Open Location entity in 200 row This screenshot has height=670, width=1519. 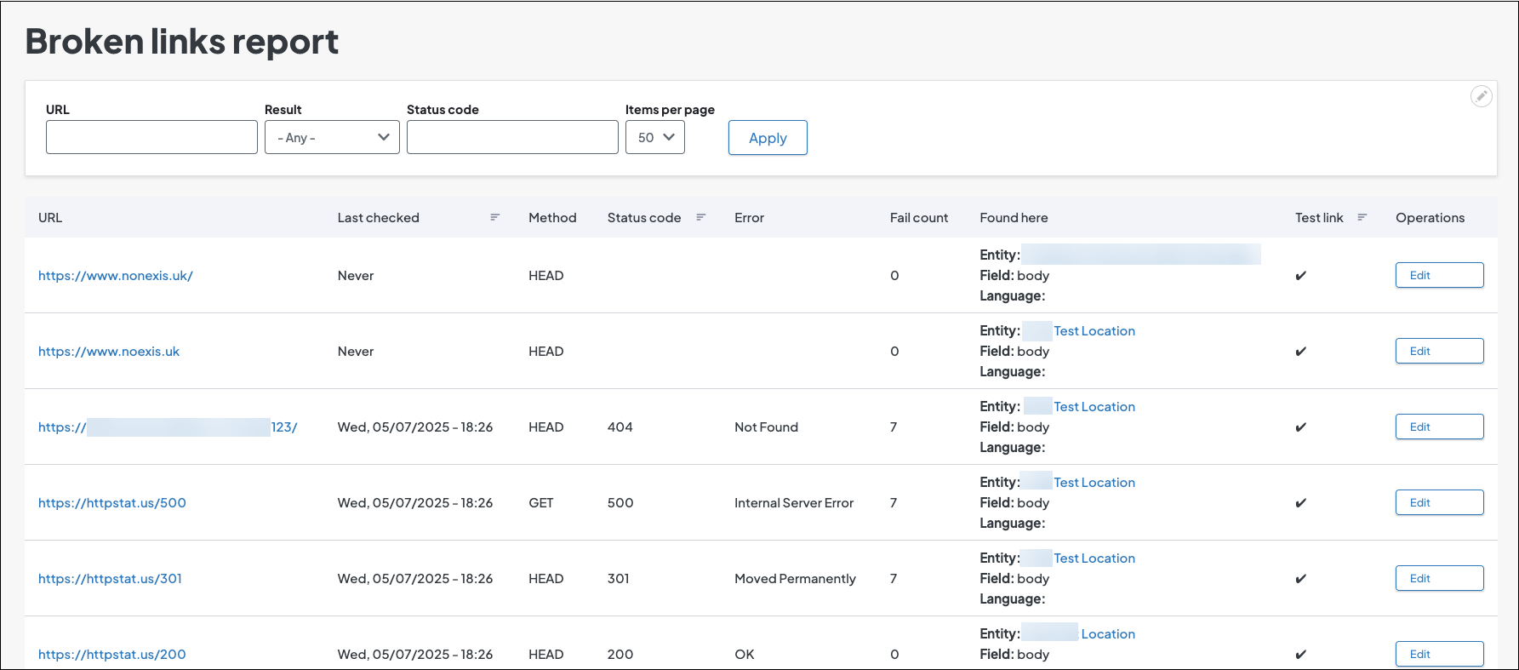click(x=1108, y=634)
